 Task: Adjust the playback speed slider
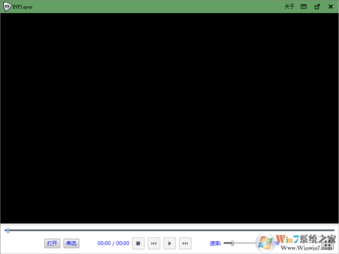pos(232,243)
